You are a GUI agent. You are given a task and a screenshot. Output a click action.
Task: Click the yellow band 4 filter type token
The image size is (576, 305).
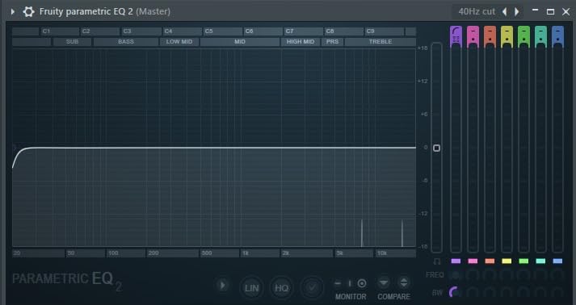[507, 36]
